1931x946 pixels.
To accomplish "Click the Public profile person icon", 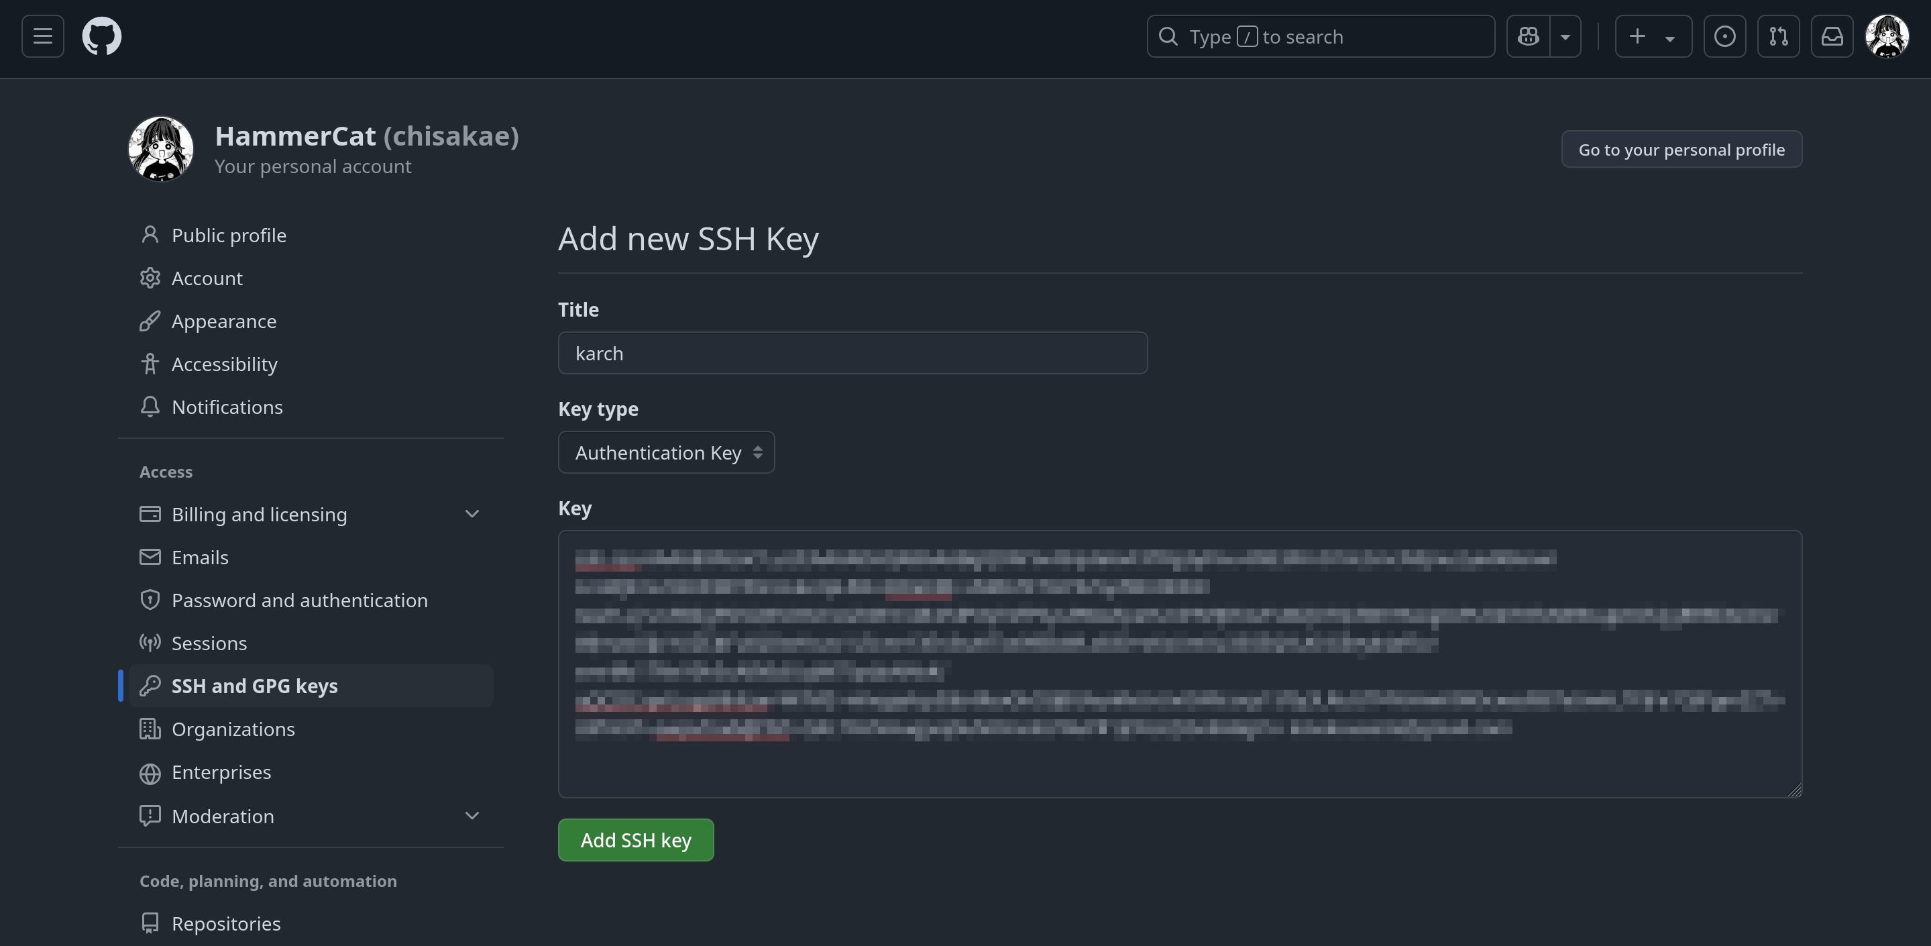I will (150, 235).
